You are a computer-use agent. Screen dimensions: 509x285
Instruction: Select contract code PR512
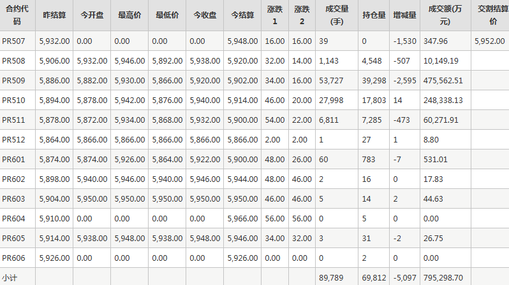13,140
